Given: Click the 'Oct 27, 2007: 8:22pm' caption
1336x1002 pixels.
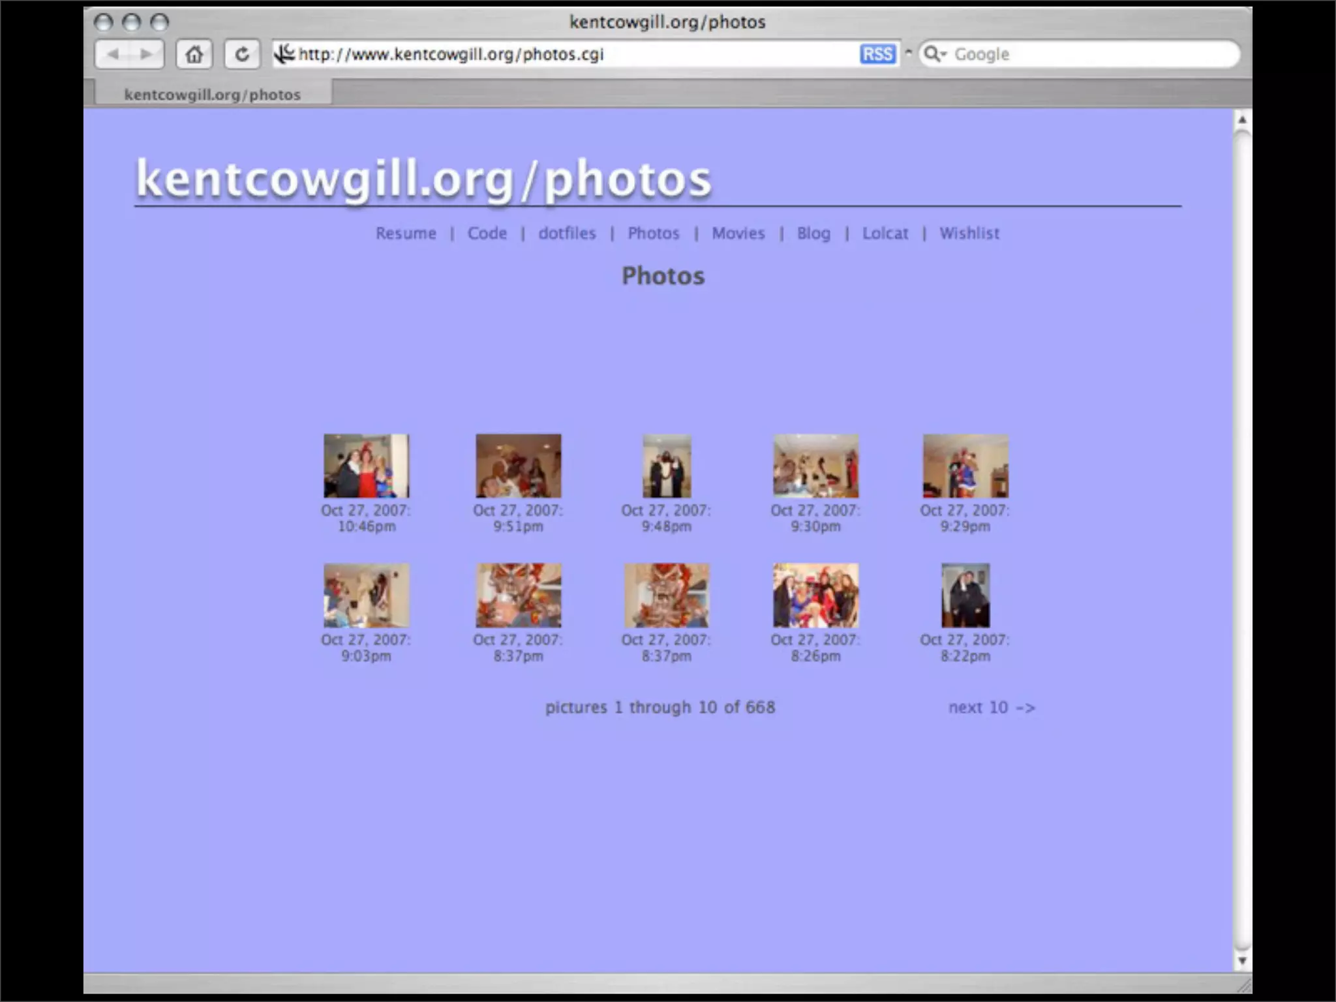Looking at the screenshot, I should click(965, 648).
